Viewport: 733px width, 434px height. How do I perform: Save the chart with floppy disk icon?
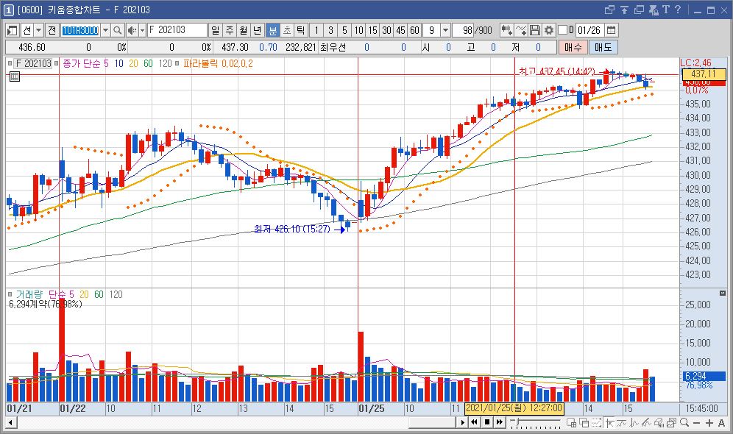[535, 30]
